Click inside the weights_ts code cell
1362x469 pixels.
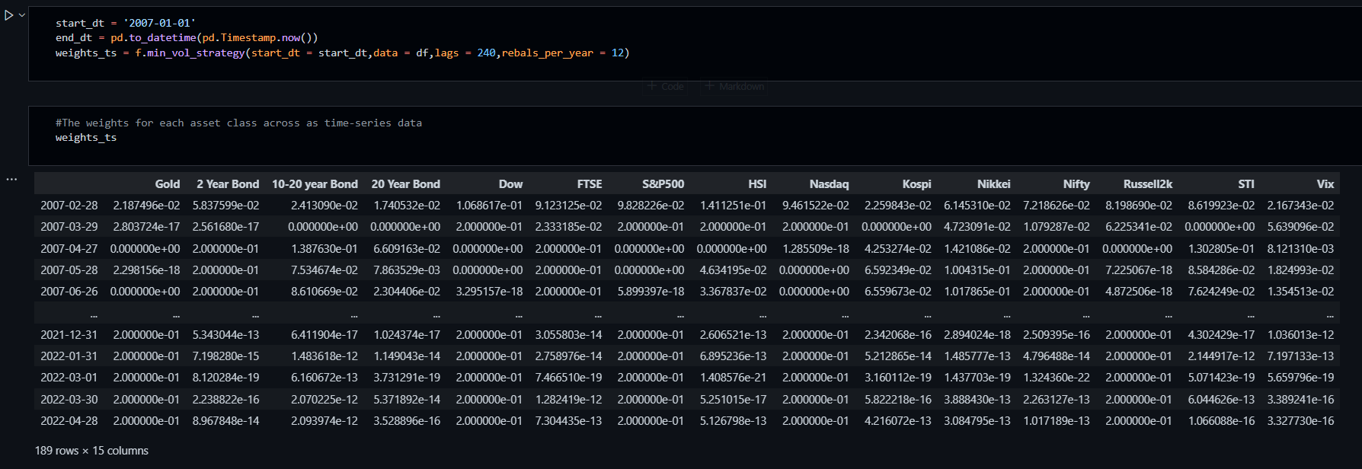tap(695, 136)
